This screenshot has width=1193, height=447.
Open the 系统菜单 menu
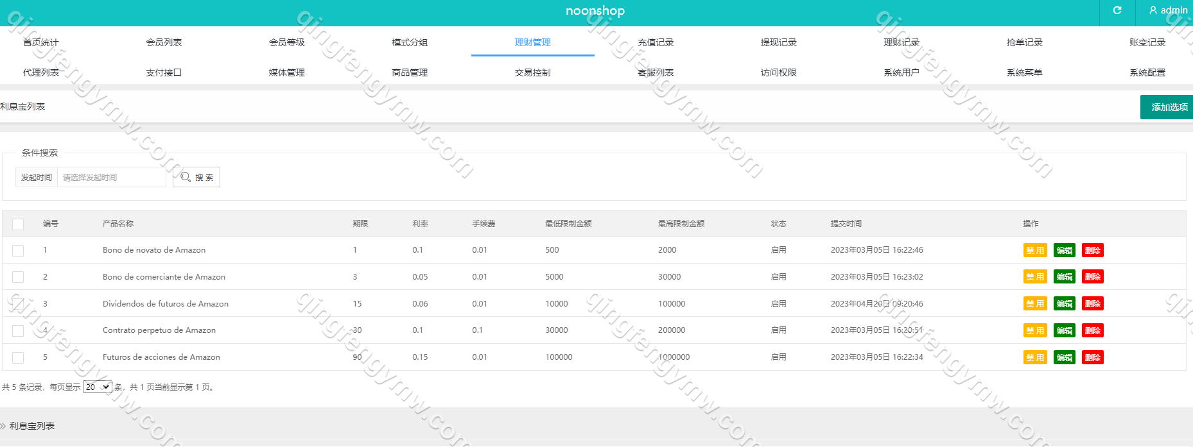tap(1025, 72)
